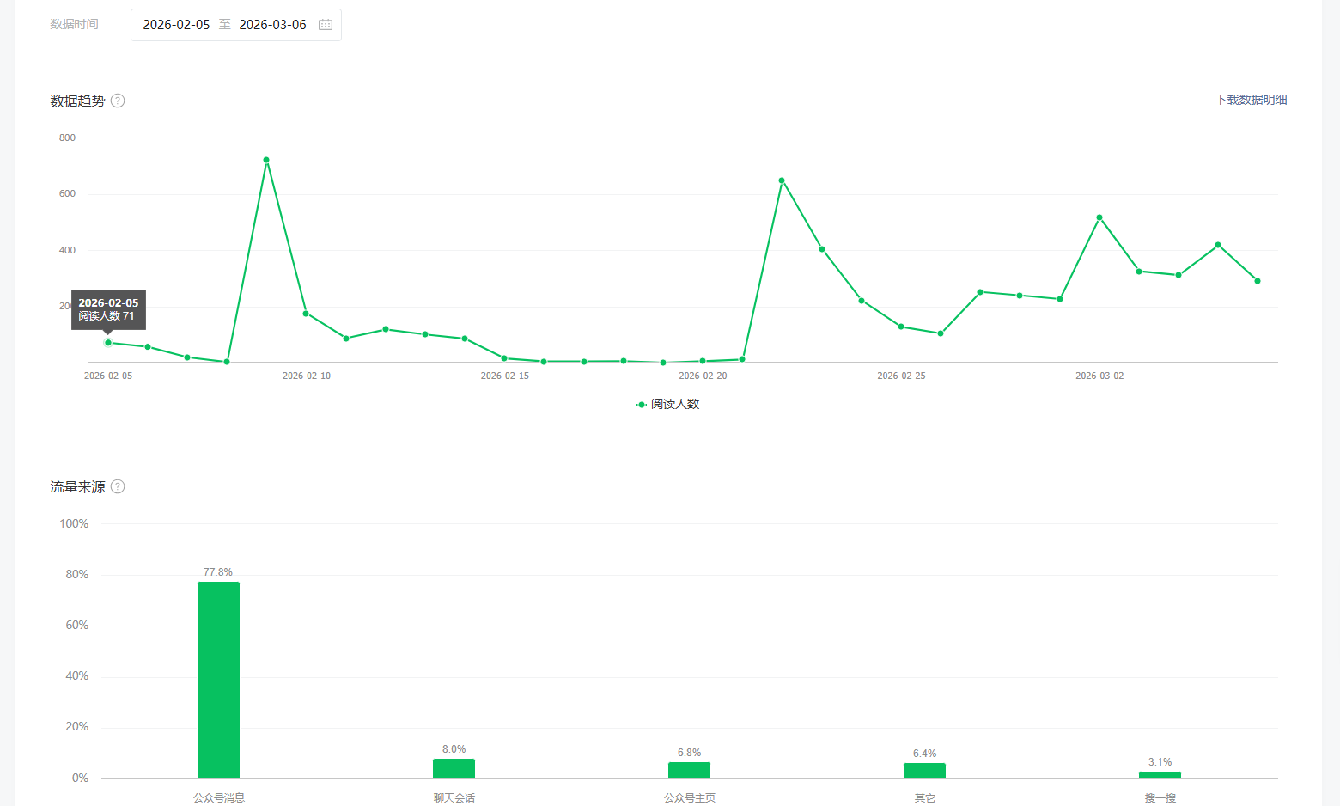
Task: Click the 2026-03-02 axis label
Action: click(1099, 376)
